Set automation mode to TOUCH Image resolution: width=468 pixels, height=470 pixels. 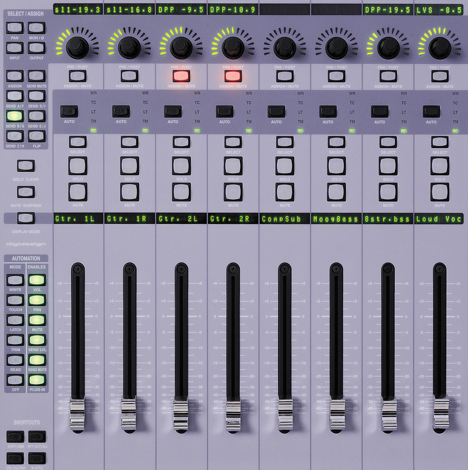15,300
